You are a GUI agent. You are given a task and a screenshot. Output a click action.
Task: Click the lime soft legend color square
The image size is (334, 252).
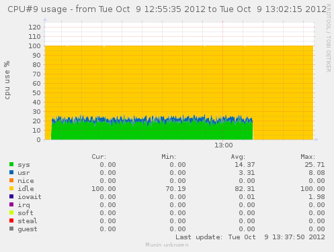tap(11, 212)
